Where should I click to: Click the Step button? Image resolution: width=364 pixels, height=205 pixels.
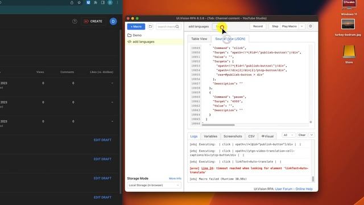click(275, 27)
